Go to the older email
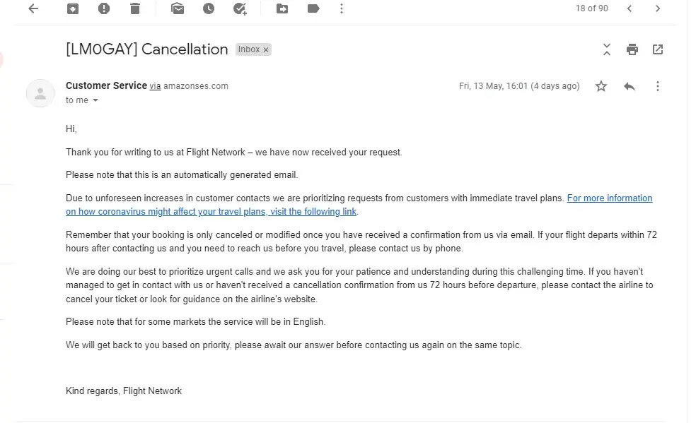The width and height of the screenshot is (696, 423). pos(658,8)
